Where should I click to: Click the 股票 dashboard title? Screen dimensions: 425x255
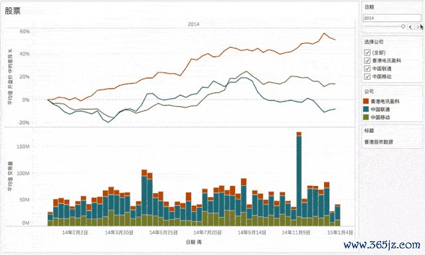(13, 11)
